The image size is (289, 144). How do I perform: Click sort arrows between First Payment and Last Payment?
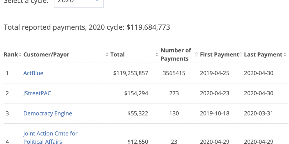point(241,54)
